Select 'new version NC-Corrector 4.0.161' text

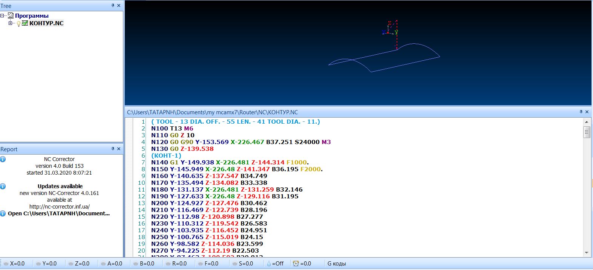click(59, 193)
